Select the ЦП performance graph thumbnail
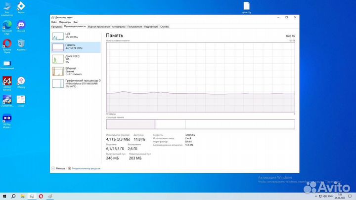The image size is (356, 200). 58,36
